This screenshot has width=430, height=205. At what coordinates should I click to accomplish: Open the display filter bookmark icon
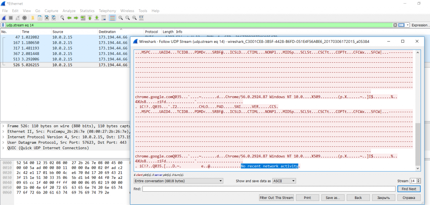tap(3, 25)
